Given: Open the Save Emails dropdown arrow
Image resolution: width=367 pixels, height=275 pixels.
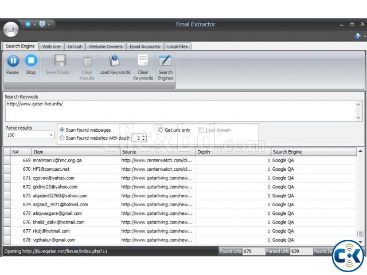Looking at the screenshot, I should [72, 73].
